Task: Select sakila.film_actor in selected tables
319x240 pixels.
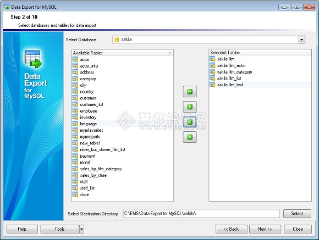Action: click(232, 65)
